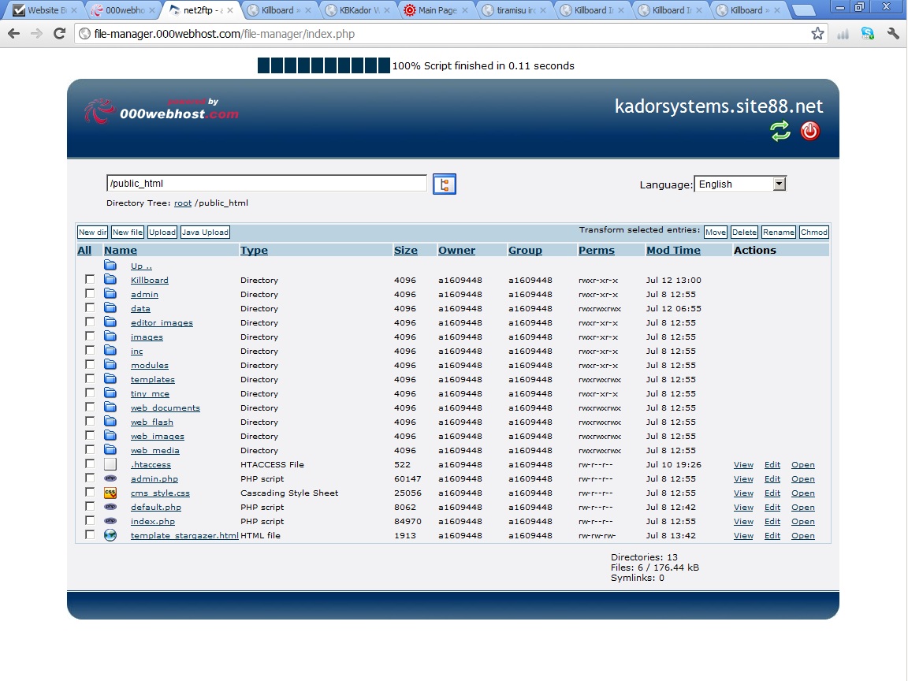Viewport: 908px width, 681px height.
Task: Click the Chmod button
Action: (813, 233)
